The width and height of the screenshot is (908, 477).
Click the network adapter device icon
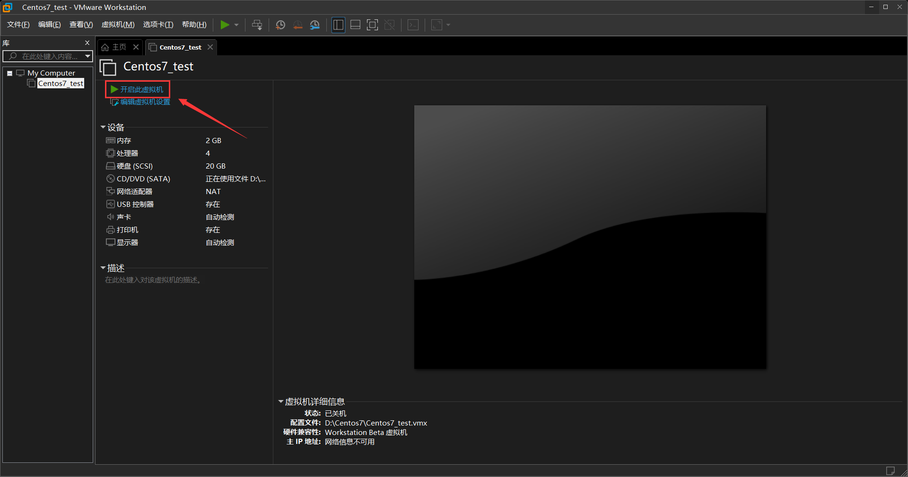pos(110,191)
